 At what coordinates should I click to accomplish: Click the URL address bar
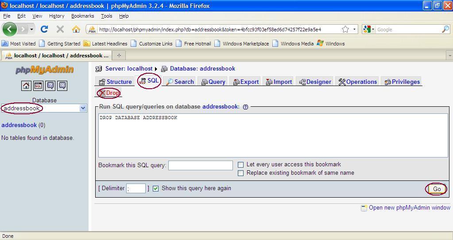[x=219, y=30]
